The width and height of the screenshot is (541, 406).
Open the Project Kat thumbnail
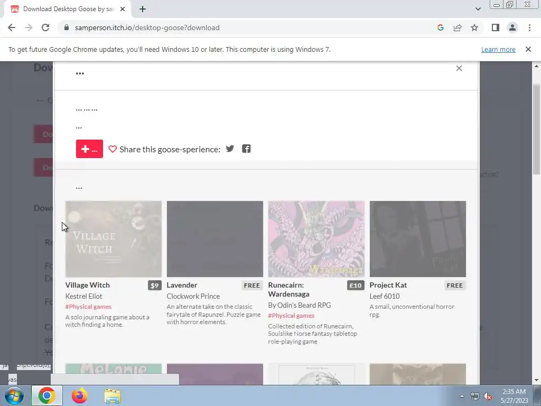click(418, 239)
